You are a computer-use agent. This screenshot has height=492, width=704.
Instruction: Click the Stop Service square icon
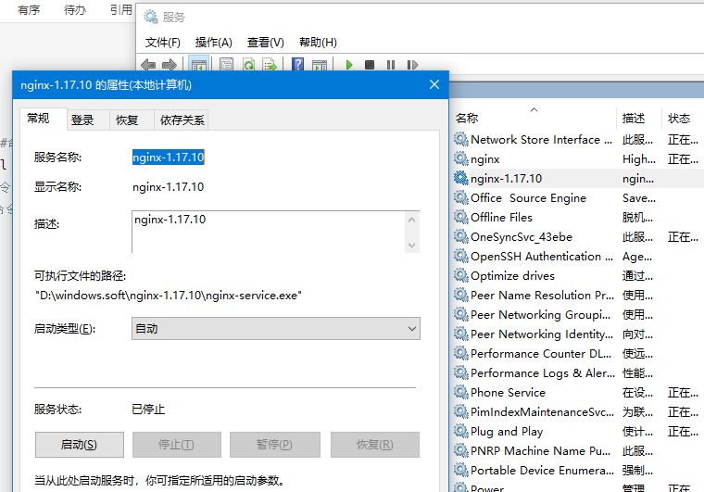point(370,65)
